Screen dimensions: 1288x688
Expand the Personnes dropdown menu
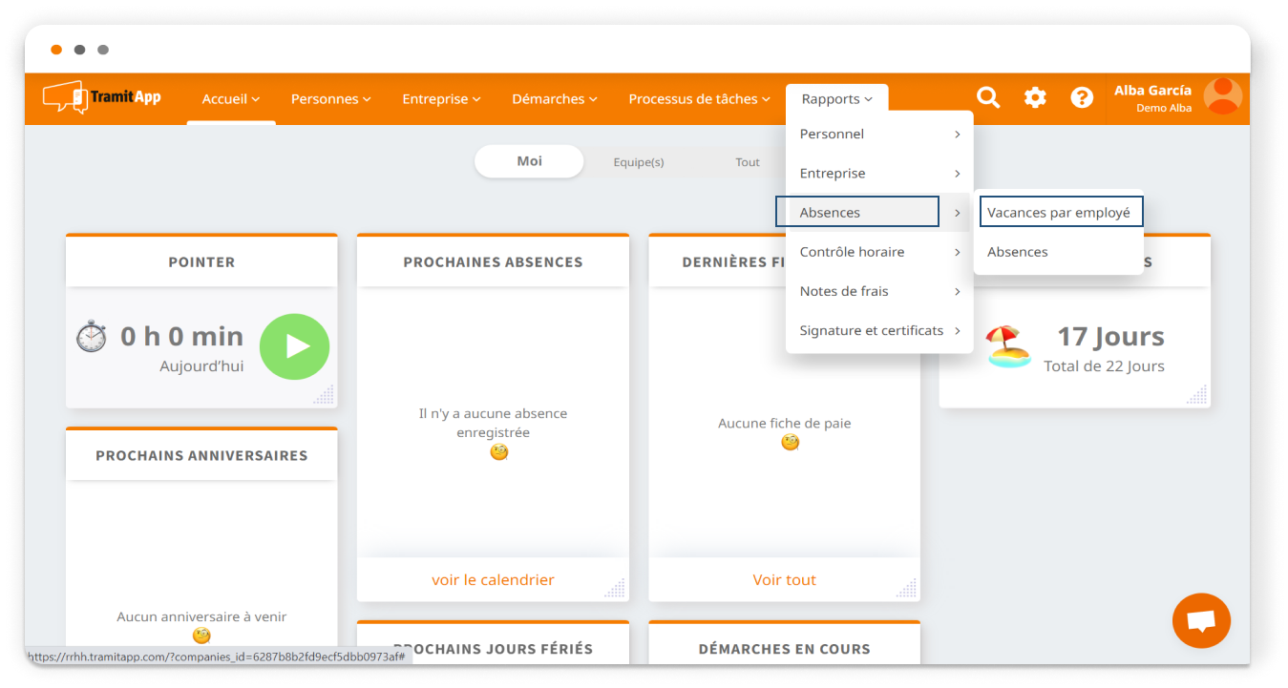(330, 99)
